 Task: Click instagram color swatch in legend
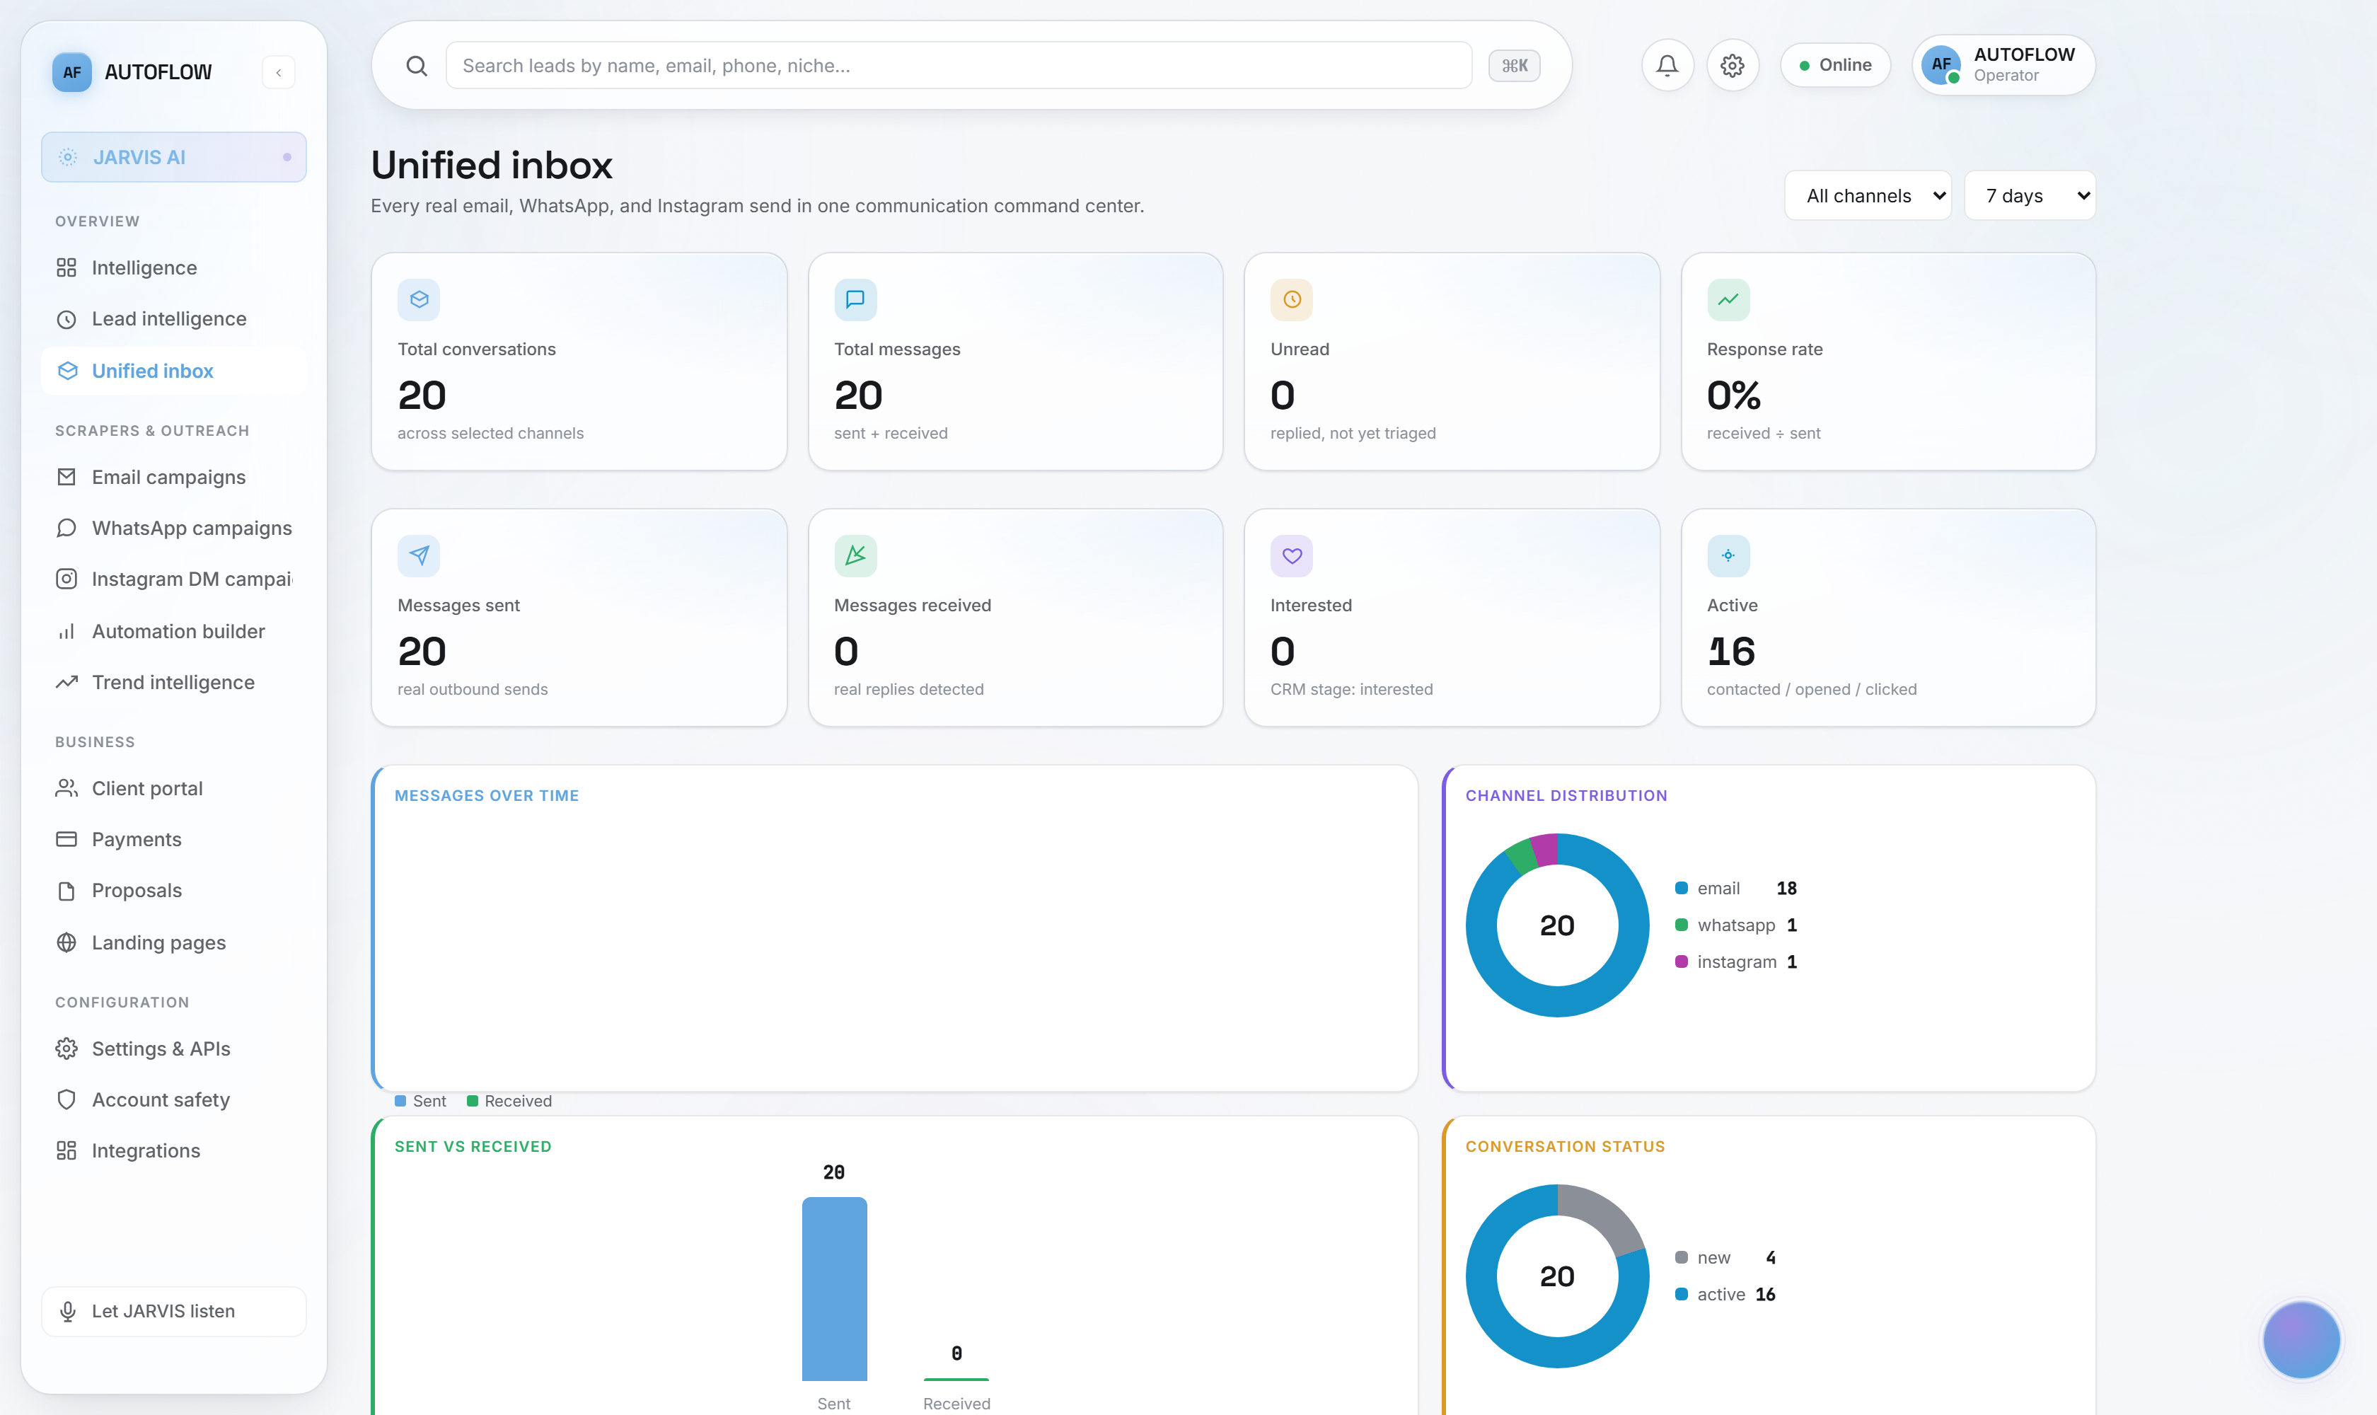tap(1682, 962)
